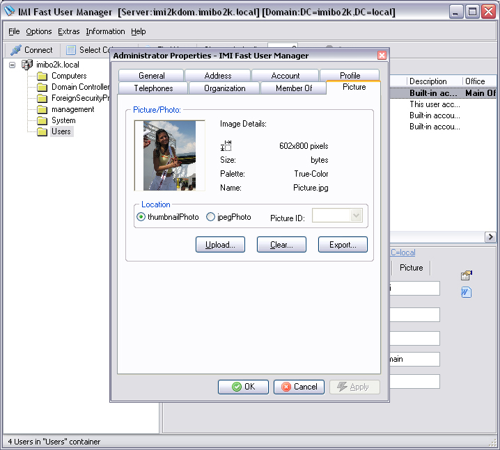Screen dimensions: 500x450
Task: Click the Users folder icon
Action: coord(42,132)
